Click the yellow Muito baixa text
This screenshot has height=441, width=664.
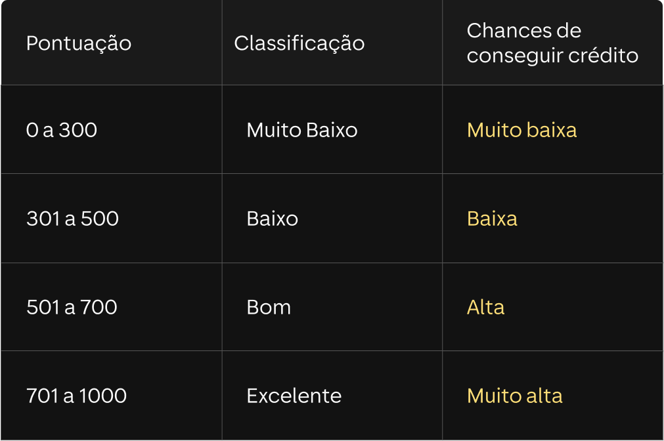pos(521,130)
